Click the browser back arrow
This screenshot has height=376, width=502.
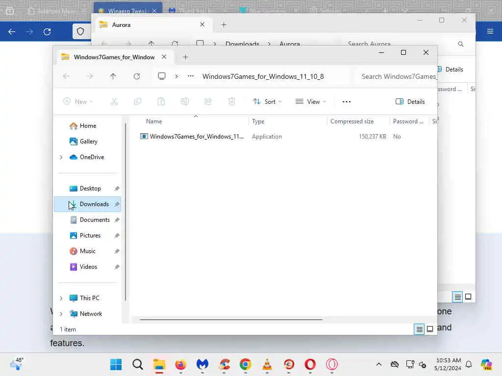click(12, 32)
